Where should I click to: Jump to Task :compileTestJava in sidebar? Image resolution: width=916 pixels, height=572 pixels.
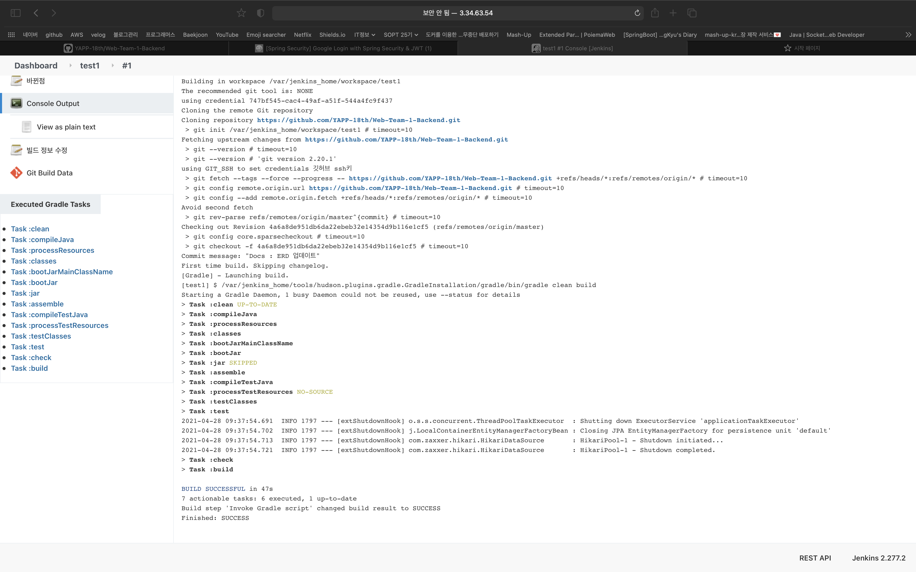coord(49,314)
